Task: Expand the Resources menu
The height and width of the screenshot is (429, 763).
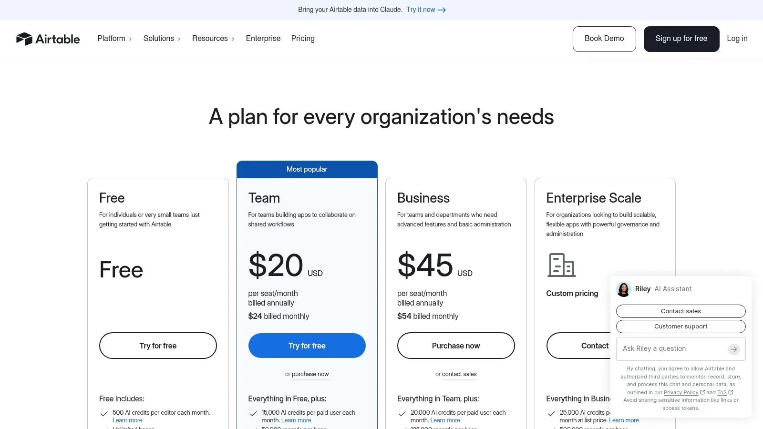Action: (213, 39)
